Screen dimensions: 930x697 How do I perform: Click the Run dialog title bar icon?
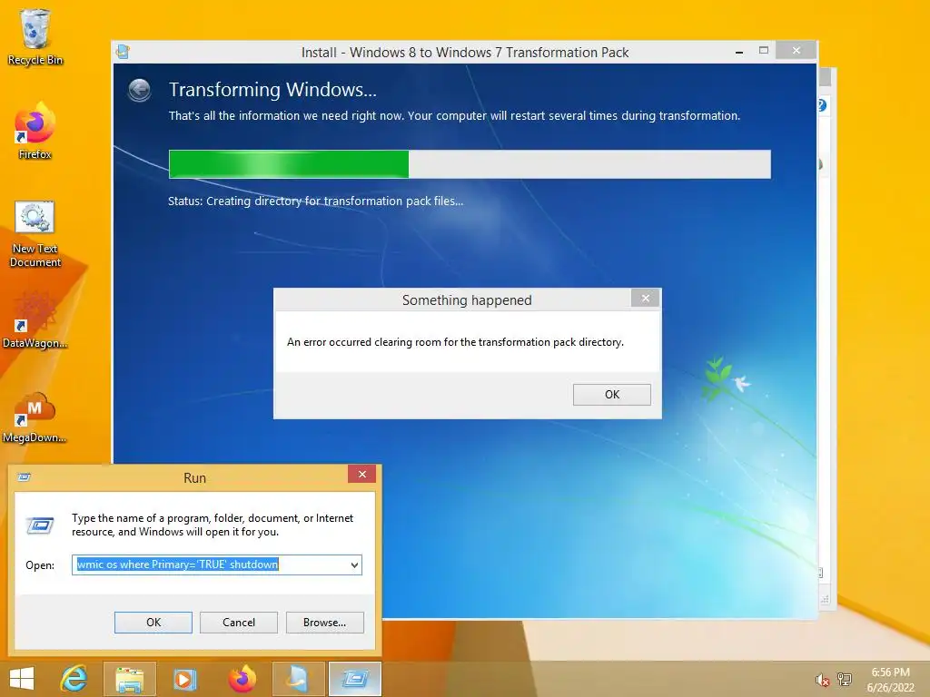click(24, 477)
